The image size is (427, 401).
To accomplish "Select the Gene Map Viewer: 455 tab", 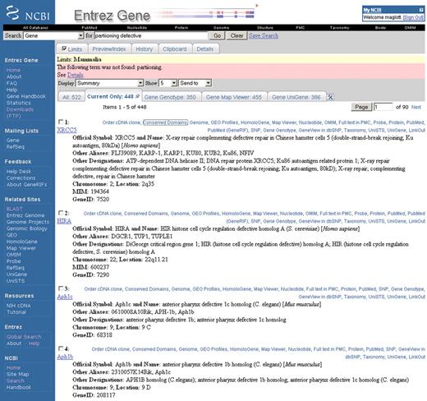I will [x=234, y=97].
